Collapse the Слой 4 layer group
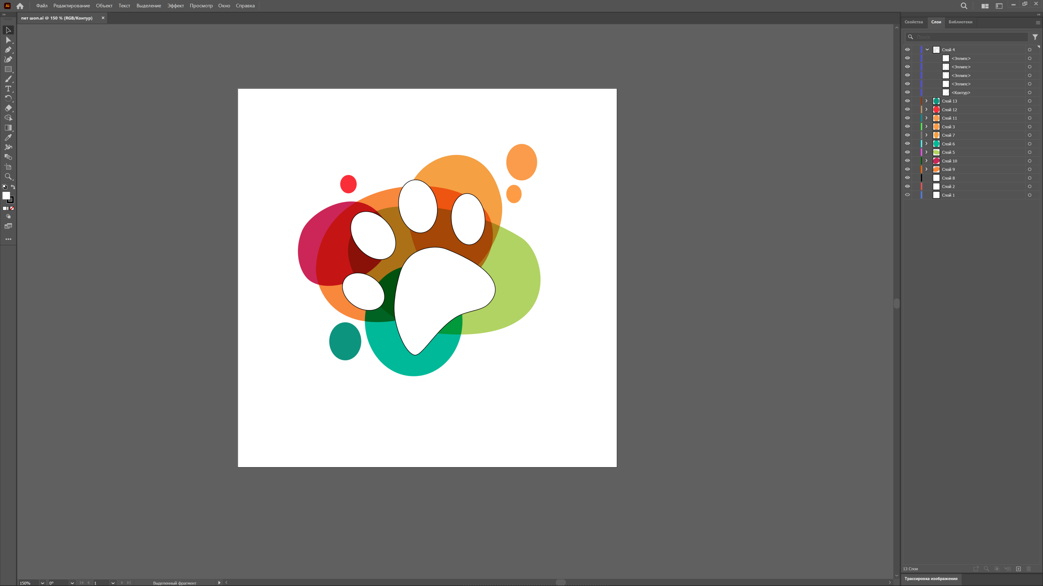Screen dimensions: 1043x586 click(927, 50)
